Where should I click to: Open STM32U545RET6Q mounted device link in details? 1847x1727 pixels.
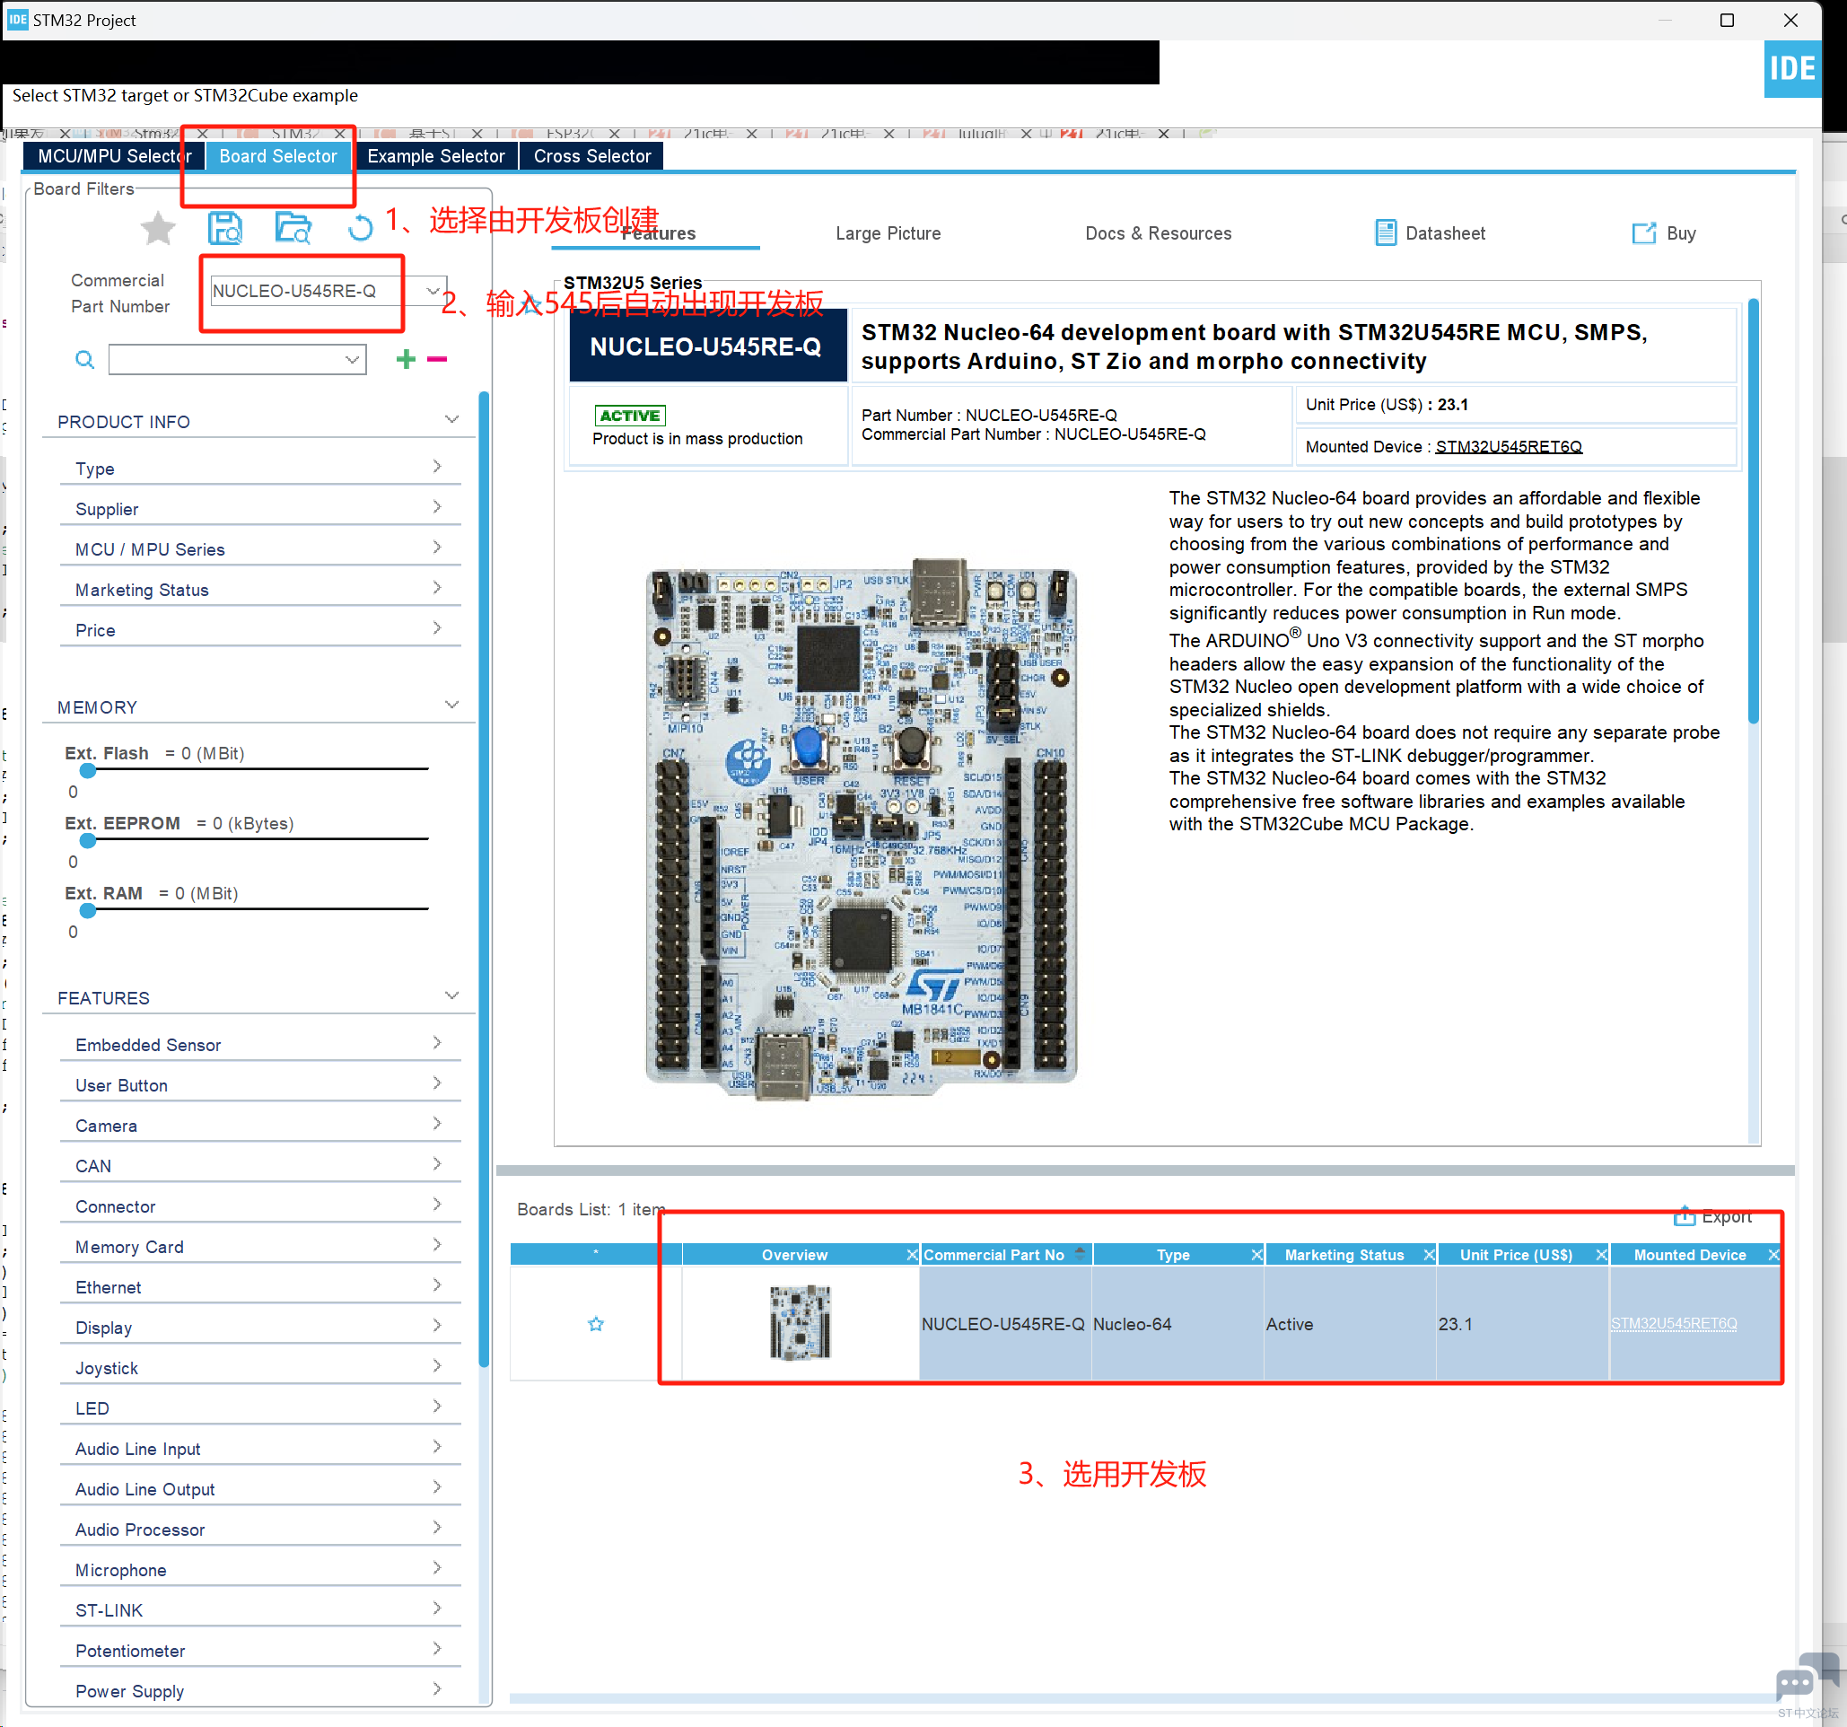tap(1509, 447)
